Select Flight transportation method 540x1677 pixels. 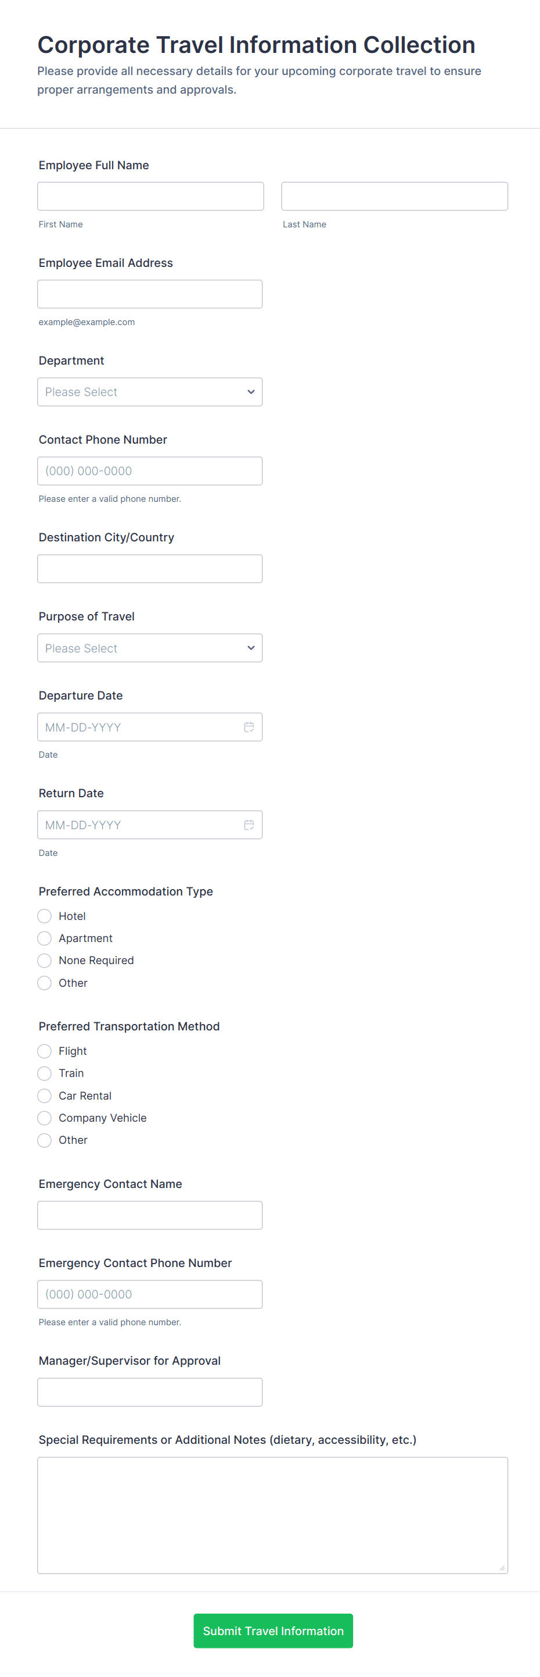(44, 1051)
